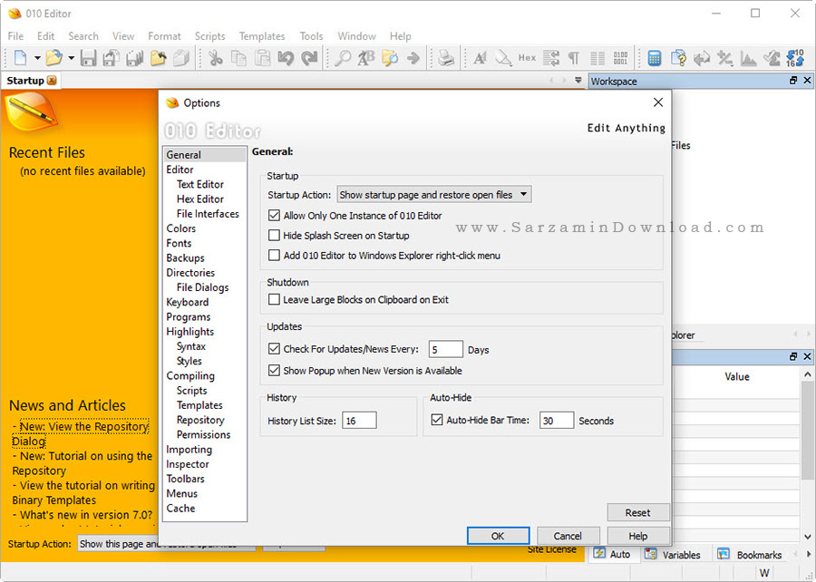Toggle Hex edit mode in toolbar
Screen dimensions: 816x582
click(527, 58)
